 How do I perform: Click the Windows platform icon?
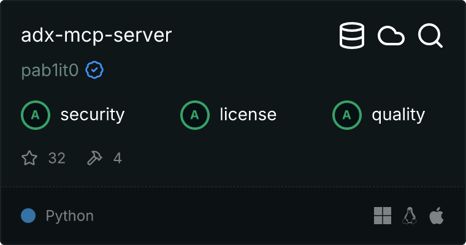click(383, 216)
